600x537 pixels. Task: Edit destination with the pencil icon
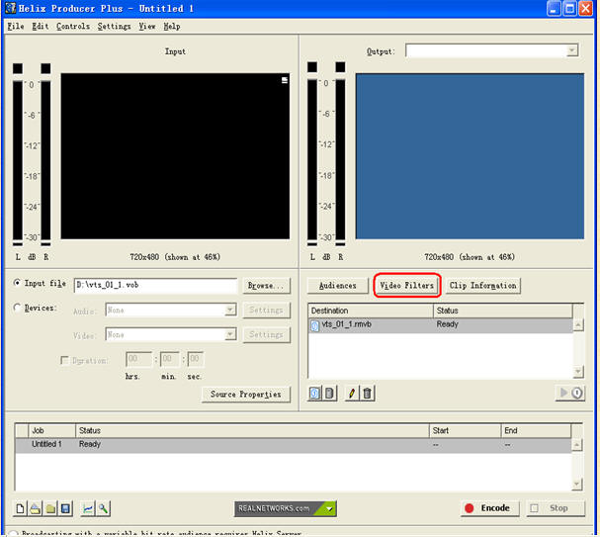pos(352,393)
